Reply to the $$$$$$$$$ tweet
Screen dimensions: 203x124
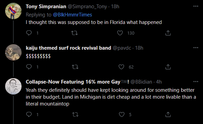coord(29,67)
